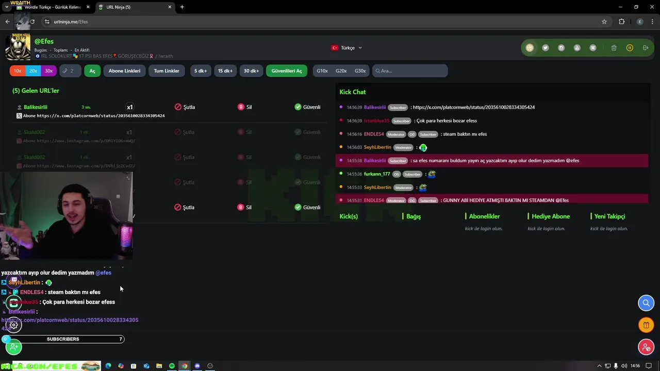Open Balikesirlii's x.com link in Kick Chat
The height and width of the screenshot is (371, 660).
(x=474, y=107)
